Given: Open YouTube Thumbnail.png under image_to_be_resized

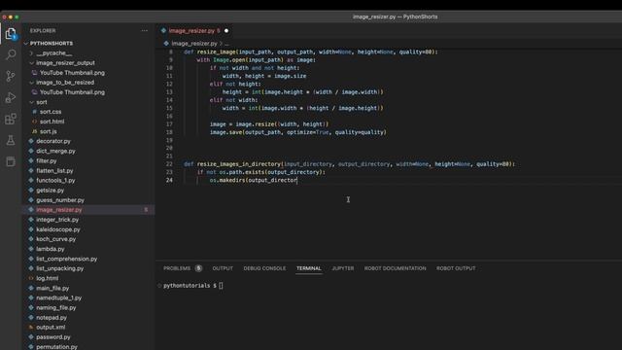Looking at the screenshot, I should pyautogui.click(x=72, y=92).
